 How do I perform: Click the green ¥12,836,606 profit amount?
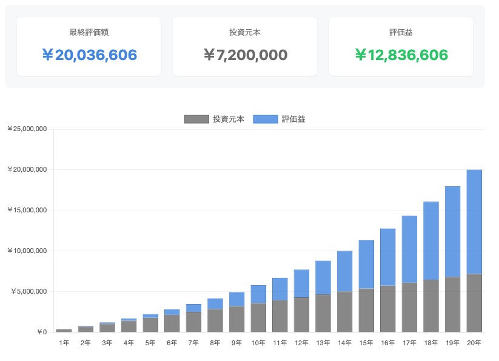pyautogui.click(x=401, y=55)
